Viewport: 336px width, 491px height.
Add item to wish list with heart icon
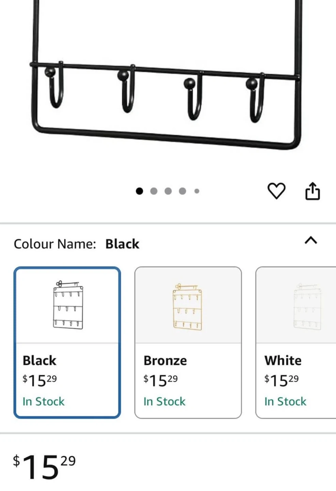276,191
